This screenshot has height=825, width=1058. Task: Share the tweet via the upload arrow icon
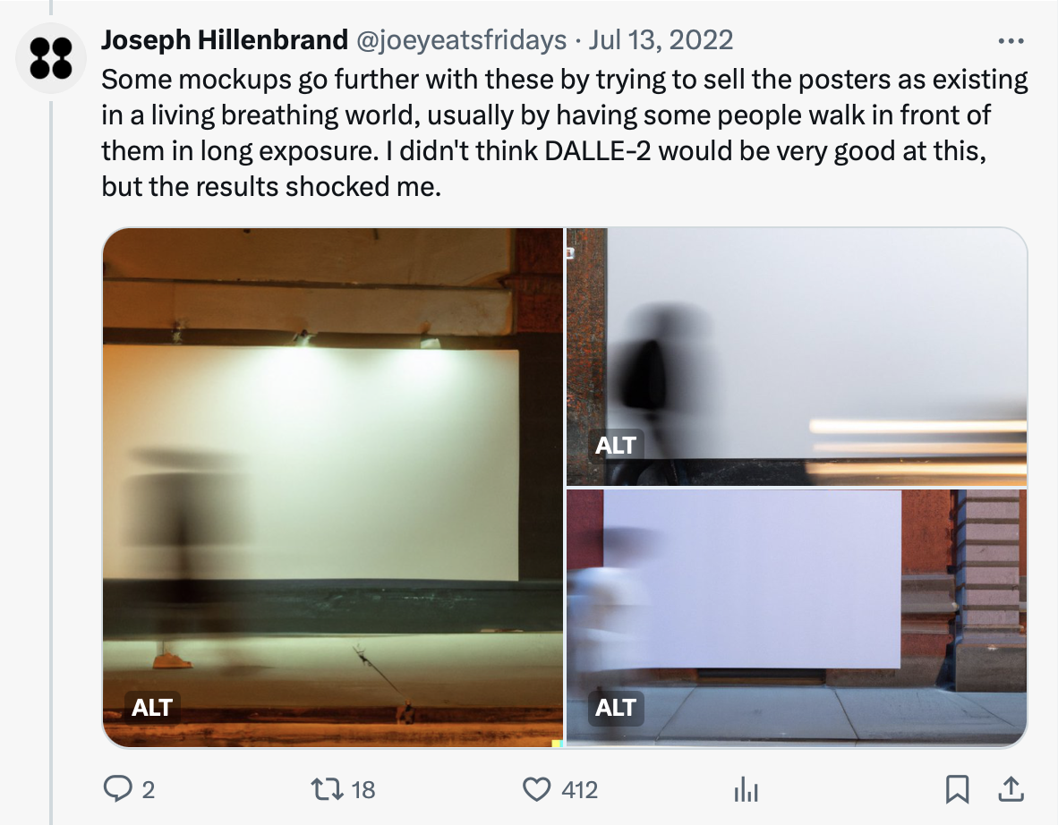pyautogui.click(x=1011, y=788)
